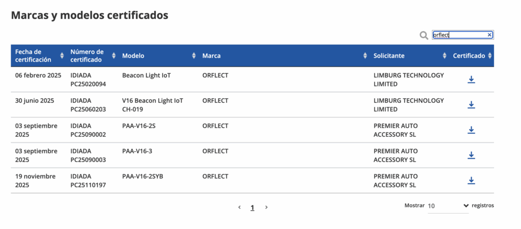Go to next page arrow
Image resolution: width=521 pixels, height=229 pixels.
[266, 208]
